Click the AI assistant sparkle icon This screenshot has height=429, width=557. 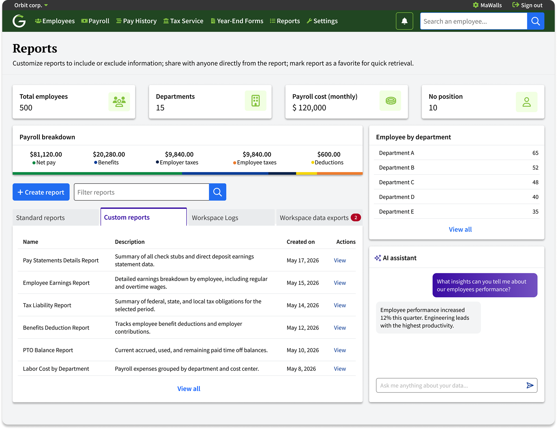point(378,258)
